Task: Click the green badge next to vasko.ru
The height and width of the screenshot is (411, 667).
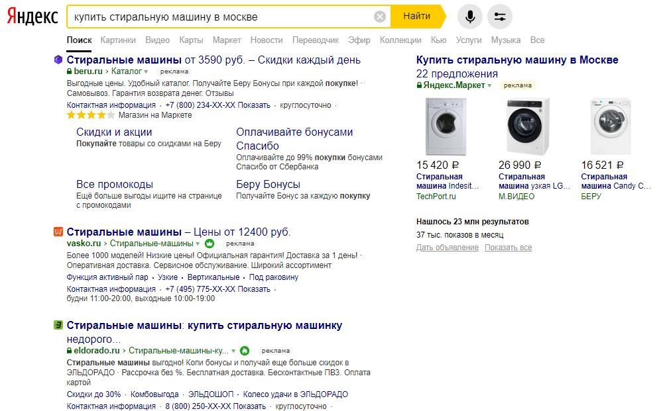Action: (x=210, y=244)
